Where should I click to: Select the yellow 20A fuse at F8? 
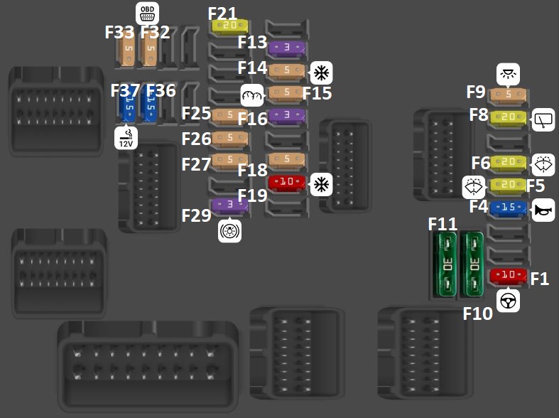508,117
